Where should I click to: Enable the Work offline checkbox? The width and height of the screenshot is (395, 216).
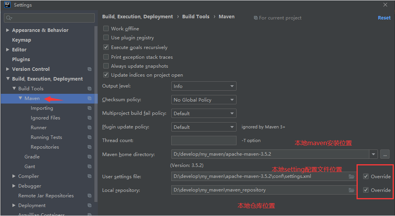click(106, 28)
